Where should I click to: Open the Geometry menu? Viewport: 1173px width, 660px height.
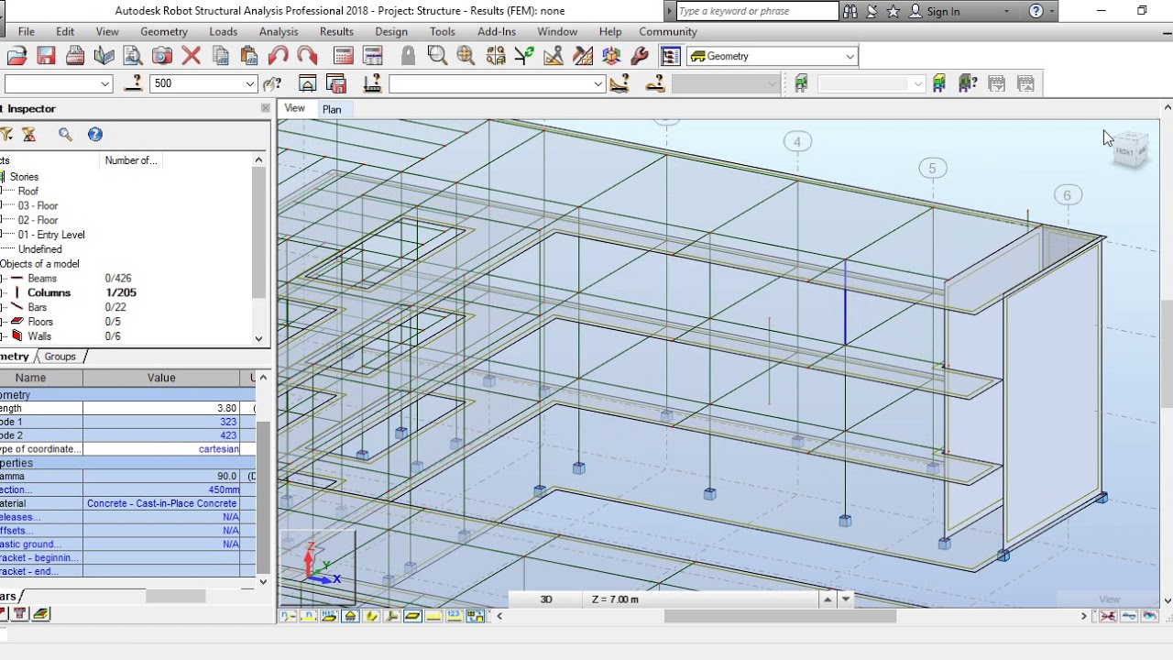pos(164,31)
